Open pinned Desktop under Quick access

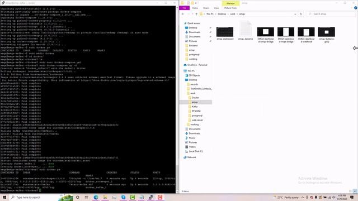click(x=193, y=28)
